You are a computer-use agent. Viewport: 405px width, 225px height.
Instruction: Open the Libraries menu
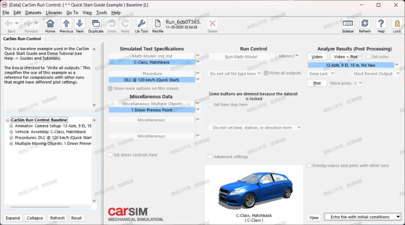pyautogui.click(x=54, y=13)
